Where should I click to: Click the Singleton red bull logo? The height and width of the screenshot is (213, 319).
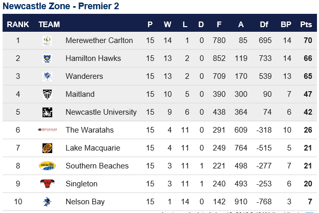click(x=47, y=183)
